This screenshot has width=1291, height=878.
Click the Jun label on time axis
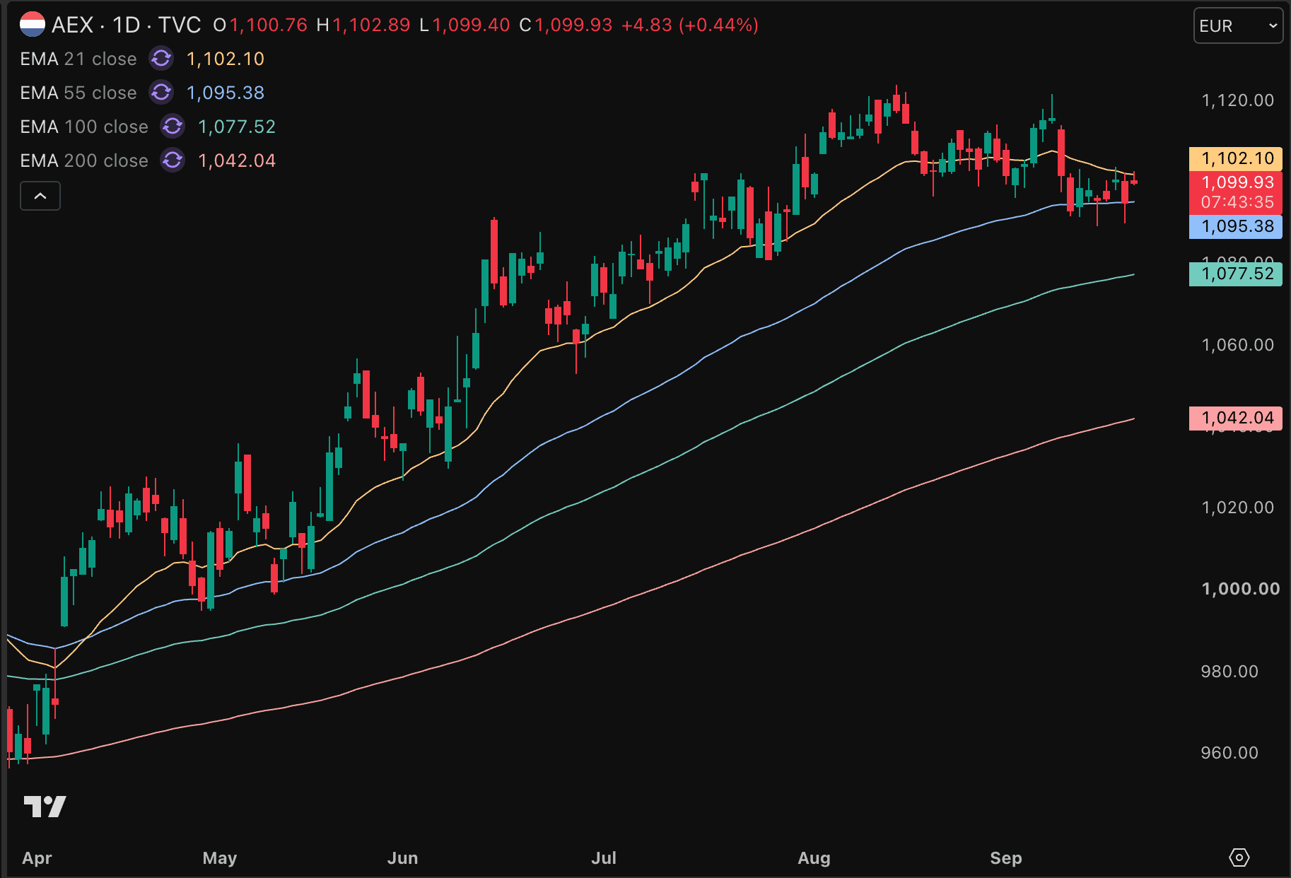403,858
